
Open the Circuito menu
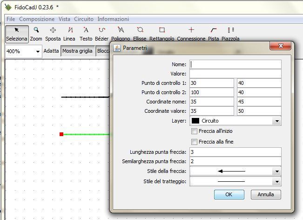pyautogui.click(x=84, y=19)
